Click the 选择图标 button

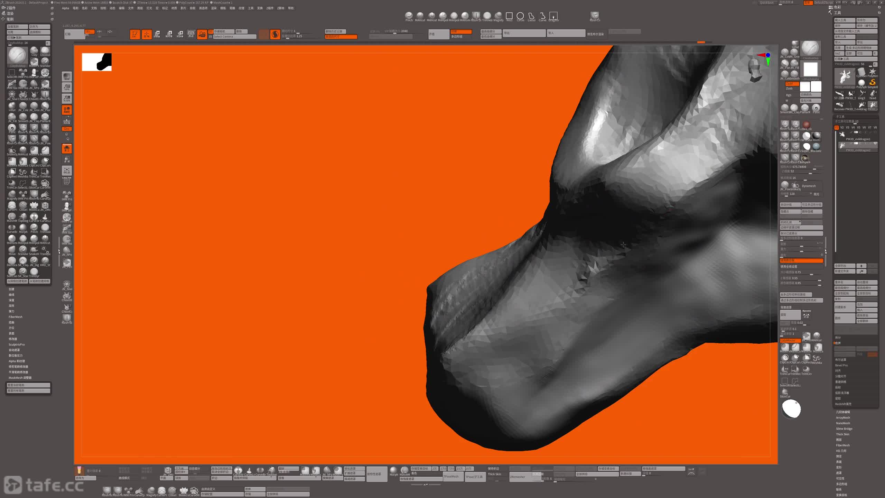tap(39, 32)
